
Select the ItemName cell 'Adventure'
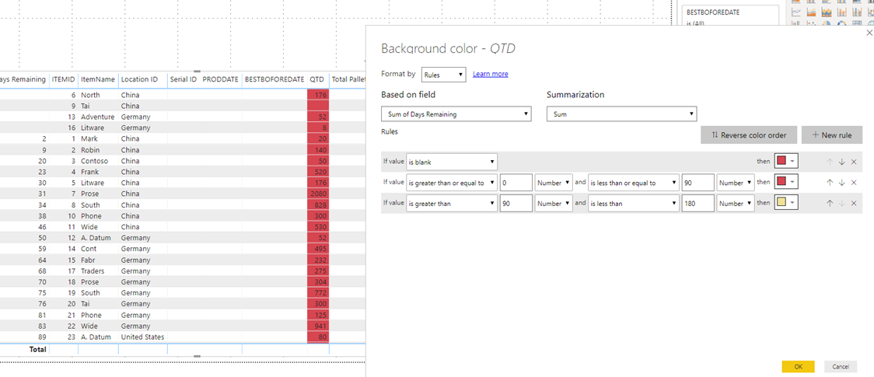click(x=97, y=117)
